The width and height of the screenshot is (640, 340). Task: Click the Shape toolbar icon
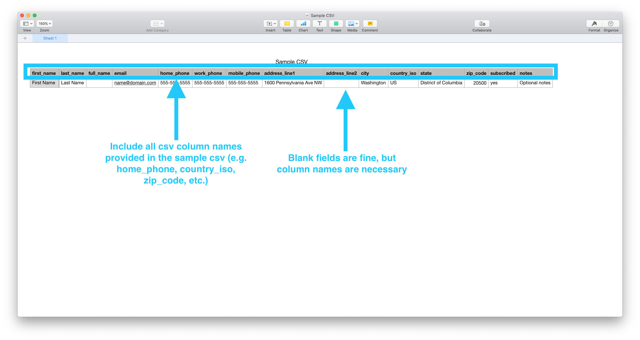click(336, 24)
